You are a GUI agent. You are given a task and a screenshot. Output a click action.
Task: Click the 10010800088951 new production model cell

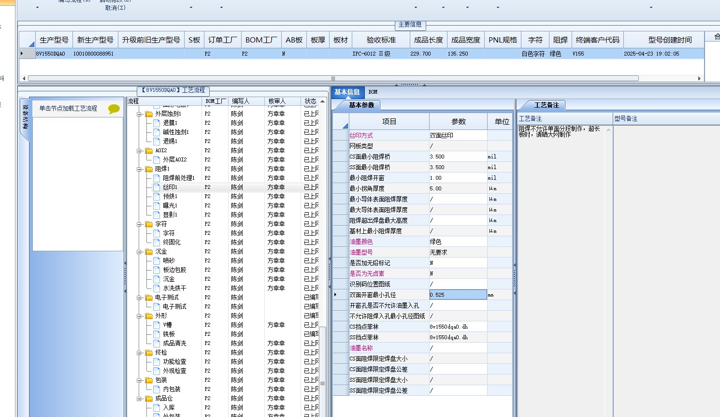click(x=95, y=54)
